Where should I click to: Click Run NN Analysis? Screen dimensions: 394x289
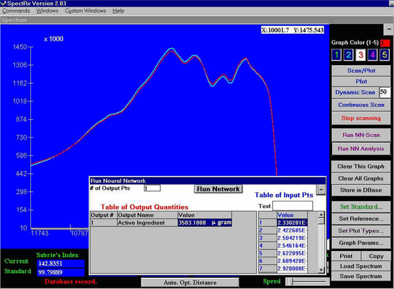click(361, 149)
